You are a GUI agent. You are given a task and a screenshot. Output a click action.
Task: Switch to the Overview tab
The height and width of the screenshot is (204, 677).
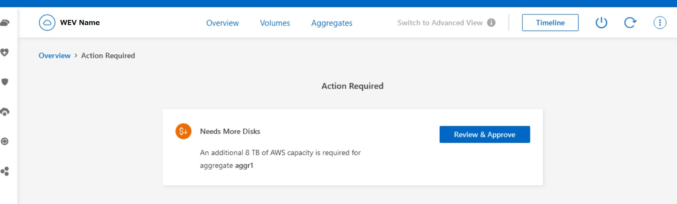click(222, 23)
